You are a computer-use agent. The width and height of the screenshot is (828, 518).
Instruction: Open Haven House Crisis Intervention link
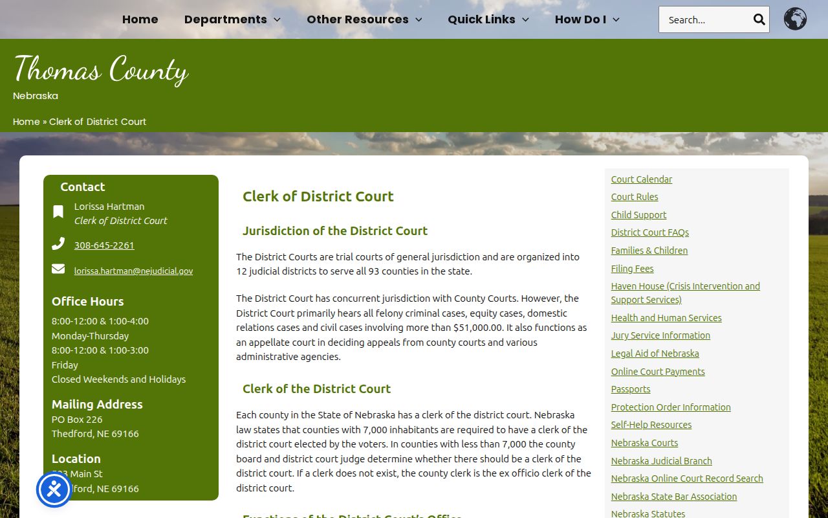tap(686, 293)
